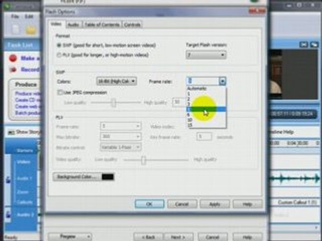Image resolution: width=322 pixels, height=241 pixels.
Task: Cancel the Flash Options dialog
Action: coord(182,204)
